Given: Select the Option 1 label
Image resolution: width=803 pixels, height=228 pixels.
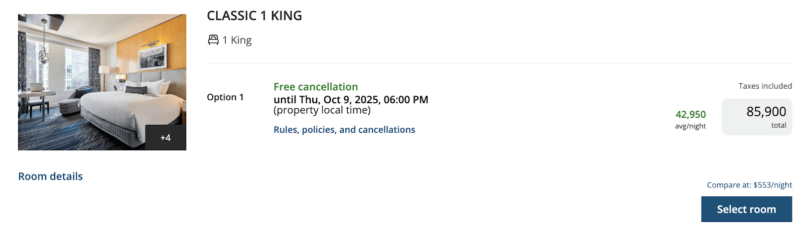Looking at the screenshot, I should coord(225,97).
